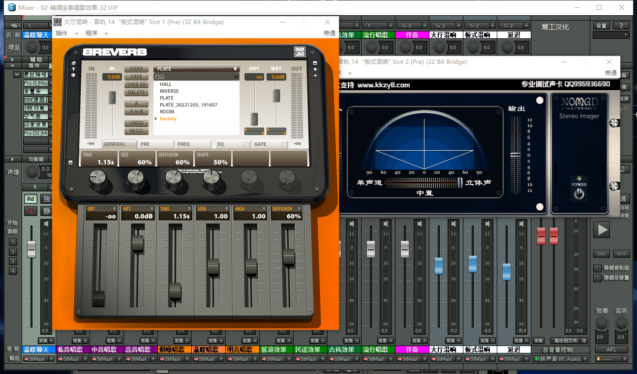Image resolution: width=637 pixels, height=374 pixels.
Task: Switch to the GENERAL tab
Action: (x=120, y=144)
